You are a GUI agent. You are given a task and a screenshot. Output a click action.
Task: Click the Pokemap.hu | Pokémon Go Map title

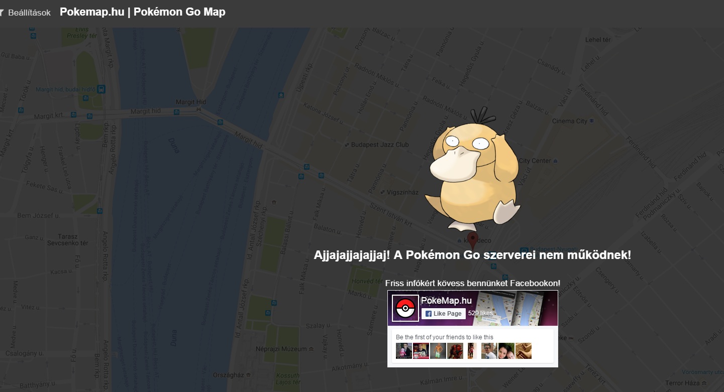point(143,12)
